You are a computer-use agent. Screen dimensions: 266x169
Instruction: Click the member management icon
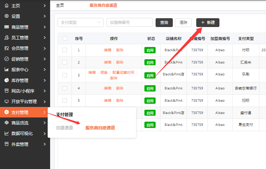pos(6,48)
